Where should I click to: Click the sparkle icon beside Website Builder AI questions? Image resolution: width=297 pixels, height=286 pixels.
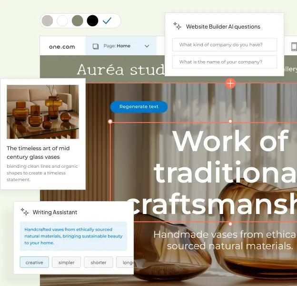click(x=177, y=26)
